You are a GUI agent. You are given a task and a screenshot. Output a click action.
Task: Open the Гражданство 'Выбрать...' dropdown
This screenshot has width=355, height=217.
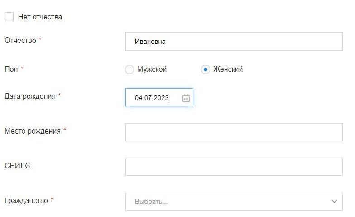[x=234, y=202]
